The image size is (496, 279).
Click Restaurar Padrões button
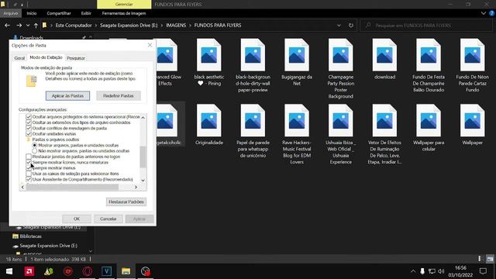126,201
